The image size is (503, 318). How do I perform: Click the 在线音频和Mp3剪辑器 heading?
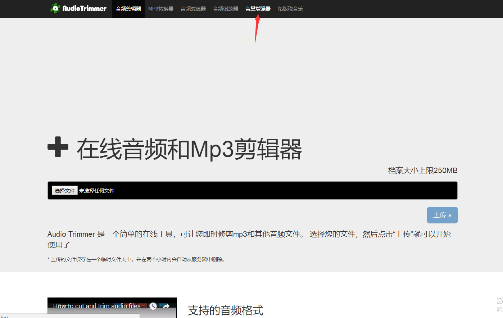click(x=189, y=149)
